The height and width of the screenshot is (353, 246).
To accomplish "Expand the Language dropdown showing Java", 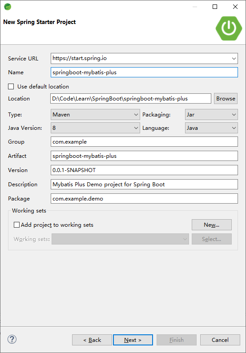I will click(x=211, y=128).
